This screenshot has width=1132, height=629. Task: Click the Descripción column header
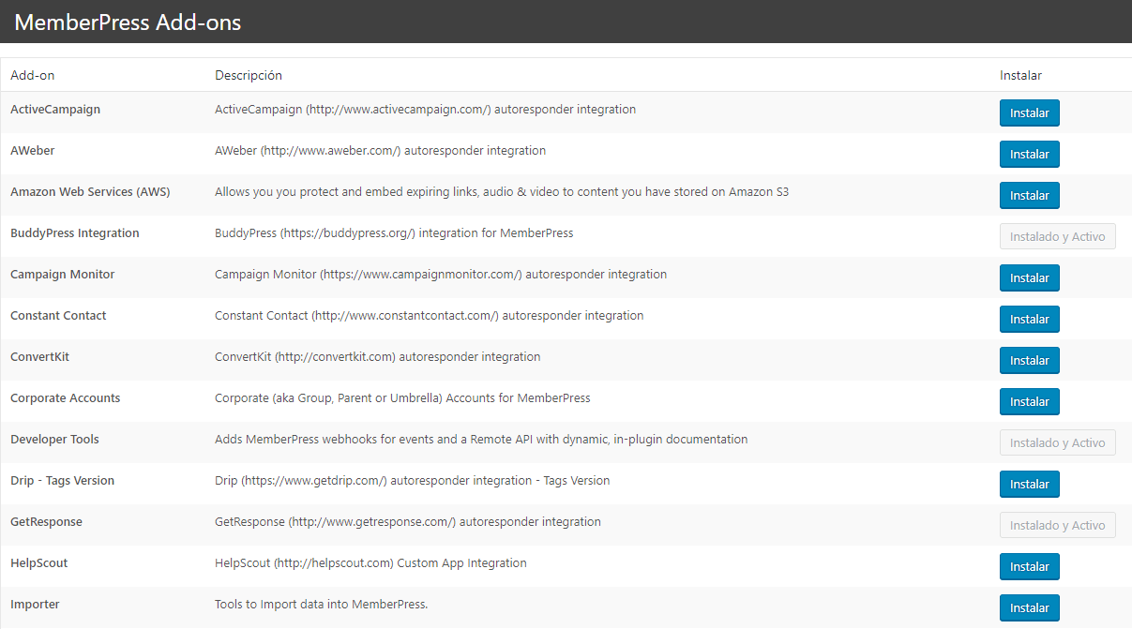249,75
